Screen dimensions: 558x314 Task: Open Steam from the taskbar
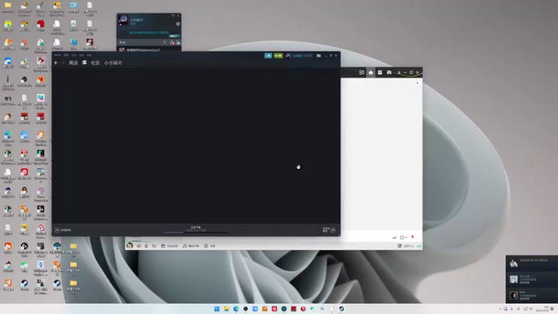(x=341, y=308)
